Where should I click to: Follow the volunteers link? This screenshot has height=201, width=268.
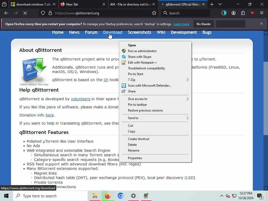[x=81, y=99]
